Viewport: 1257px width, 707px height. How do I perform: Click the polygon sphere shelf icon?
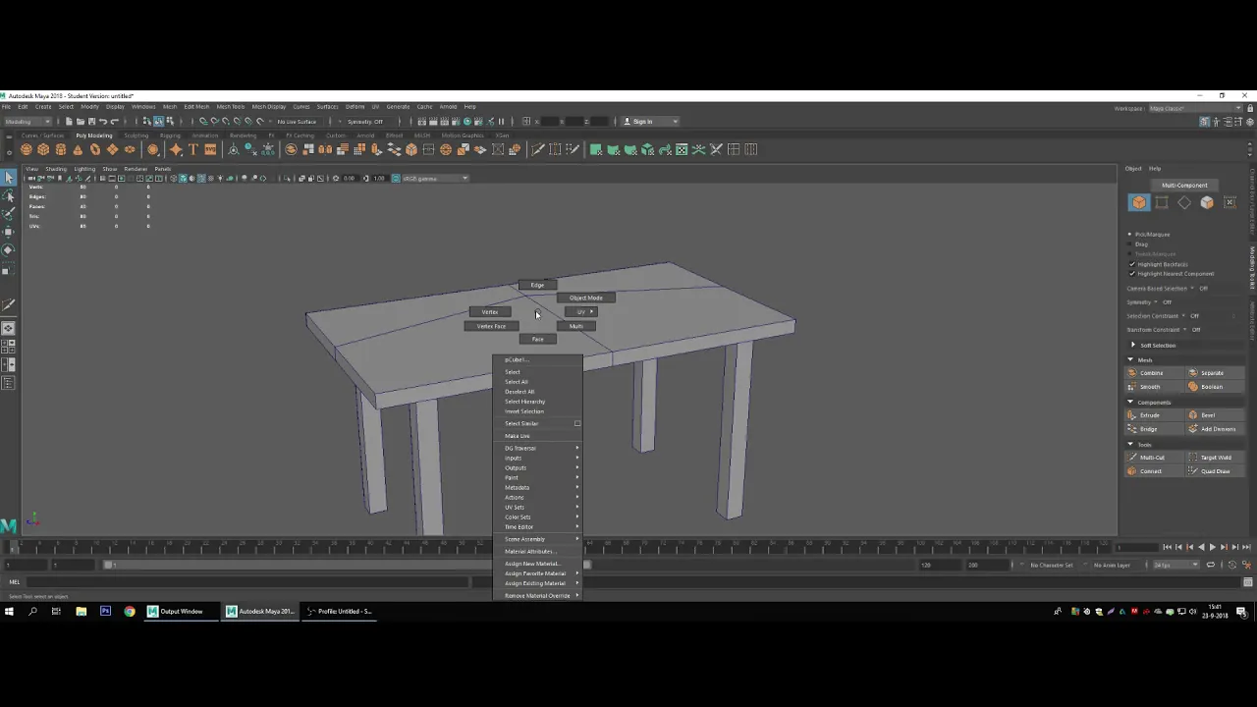(x=27, y=149)
